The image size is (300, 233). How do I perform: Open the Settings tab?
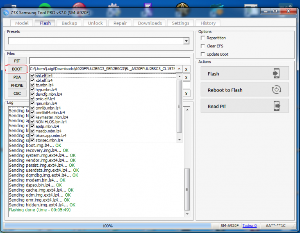pos(180,23)
